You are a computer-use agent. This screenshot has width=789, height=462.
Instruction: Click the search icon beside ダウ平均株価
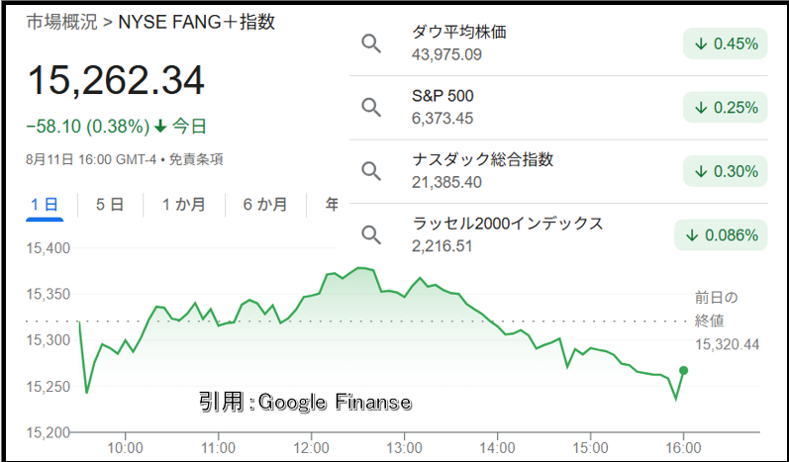pos(371,44)
